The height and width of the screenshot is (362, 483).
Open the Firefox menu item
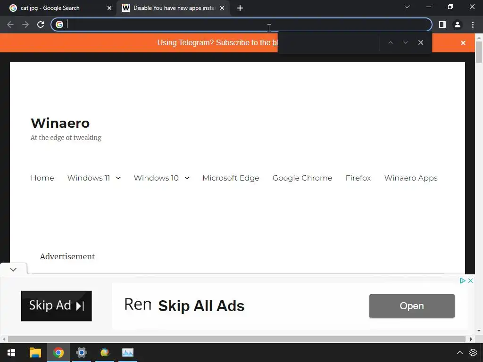358,178
